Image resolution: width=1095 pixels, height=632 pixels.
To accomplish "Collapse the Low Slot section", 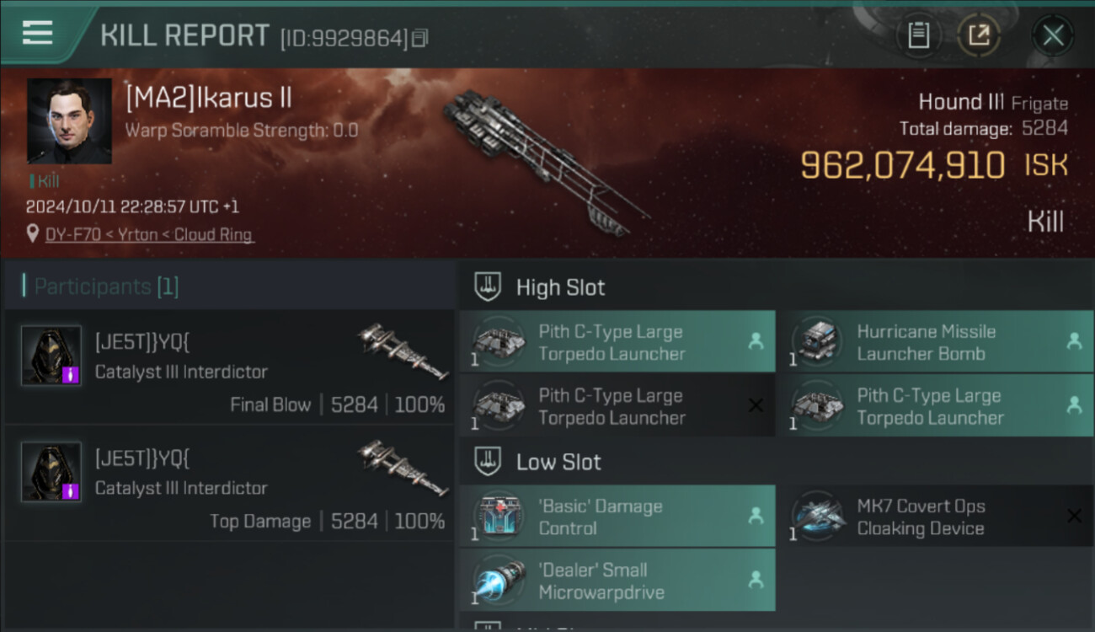I will point(489,461).
